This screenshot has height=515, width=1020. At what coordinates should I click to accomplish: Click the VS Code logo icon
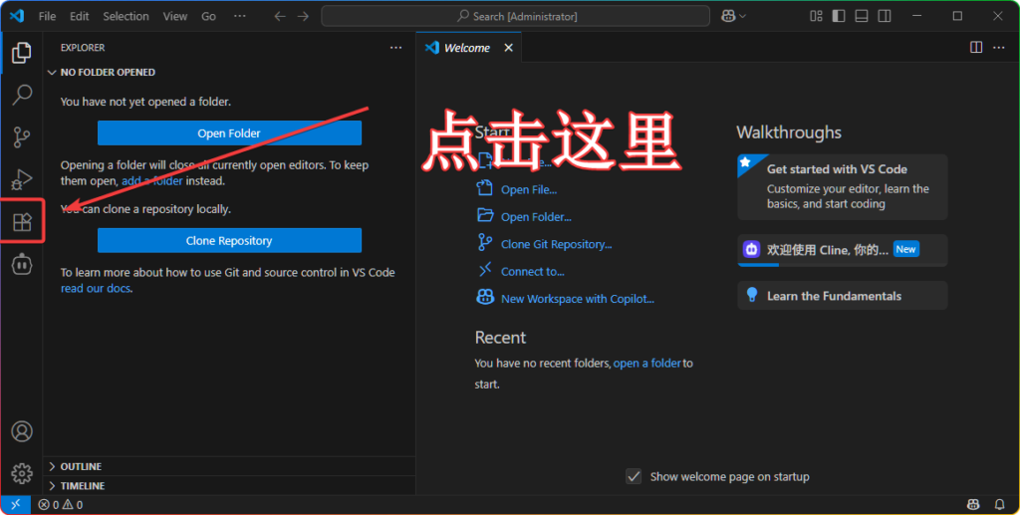17,16
